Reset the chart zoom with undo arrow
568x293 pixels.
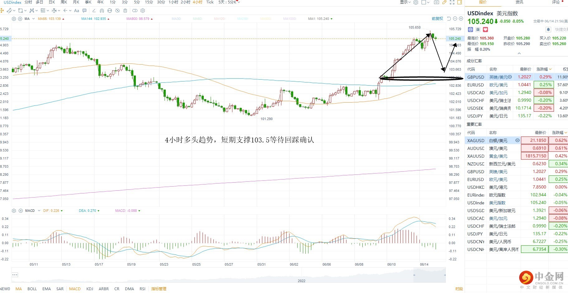(x=449, y=19)
